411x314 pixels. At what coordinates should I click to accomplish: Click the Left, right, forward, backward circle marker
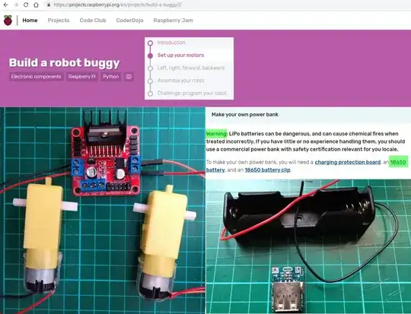pyautogui.click(x=150, y=68)
